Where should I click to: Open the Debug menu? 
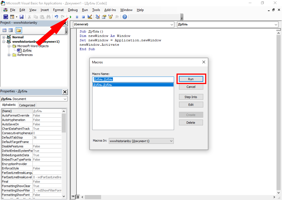[73, 10]
